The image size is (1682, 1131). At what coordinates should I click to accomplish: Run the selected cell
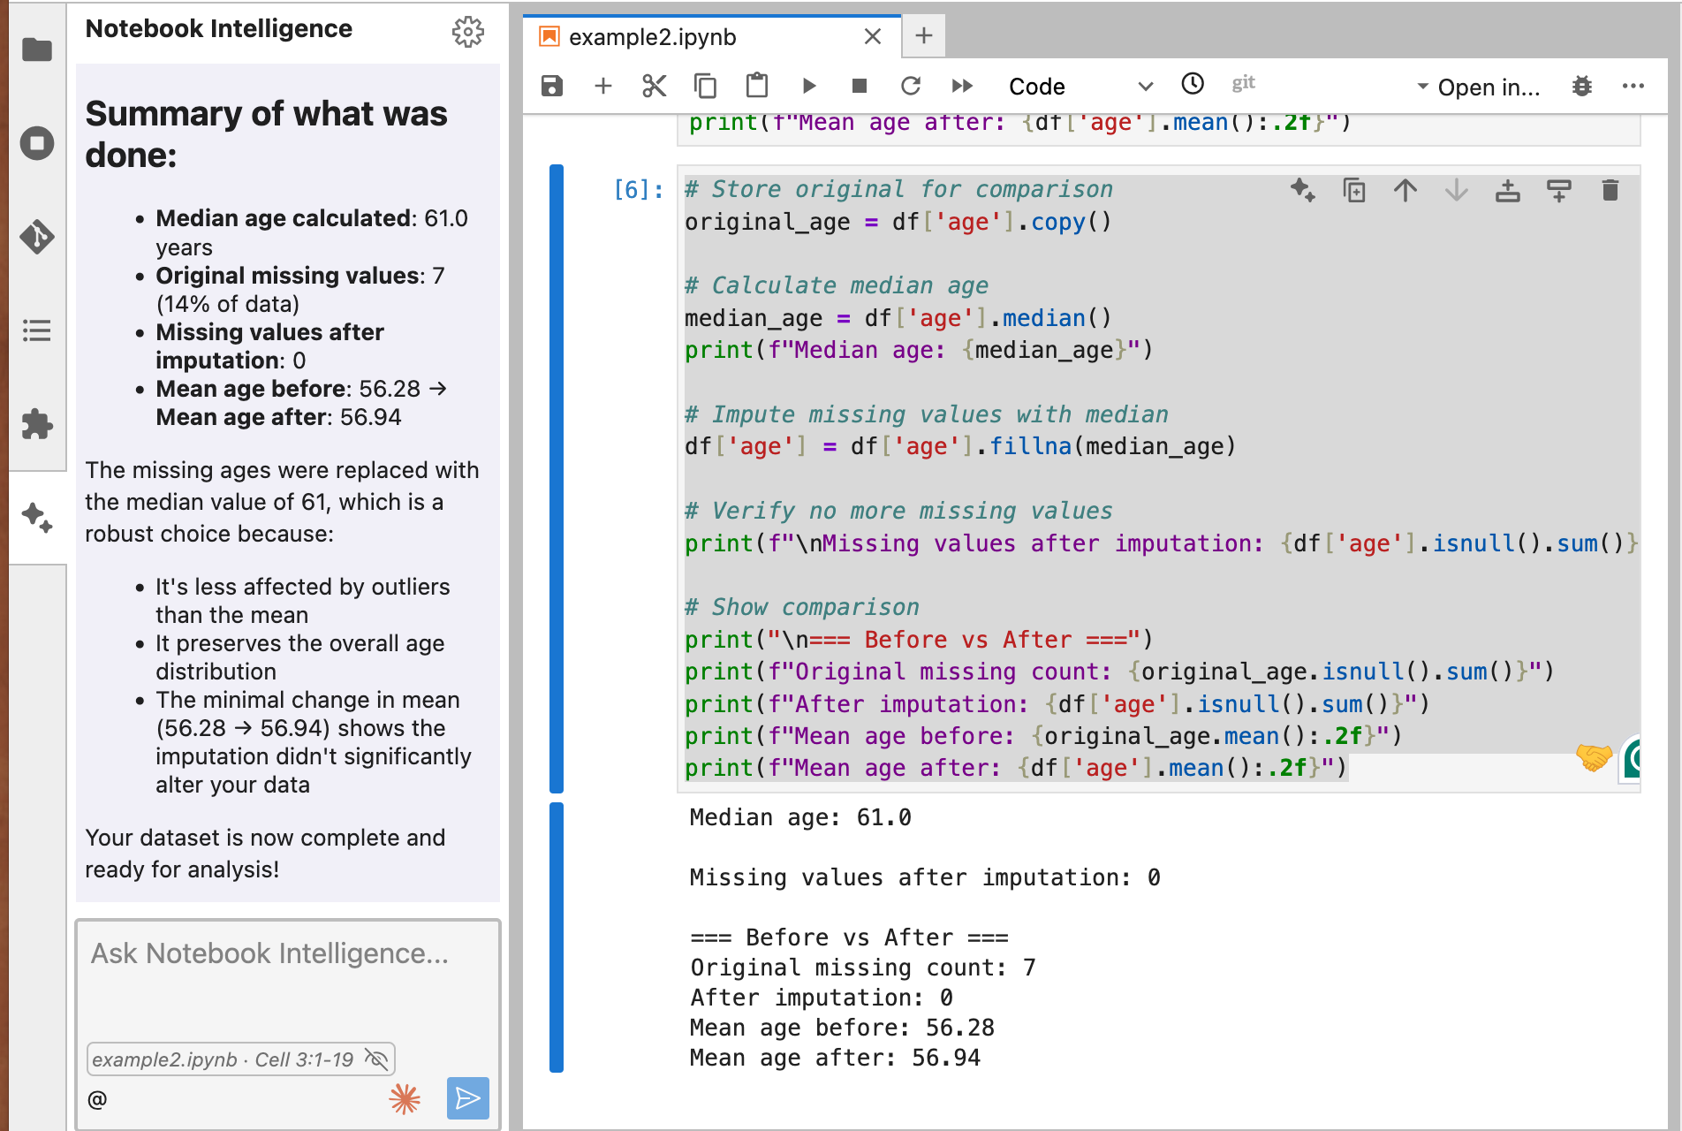(x=808, y=86)
